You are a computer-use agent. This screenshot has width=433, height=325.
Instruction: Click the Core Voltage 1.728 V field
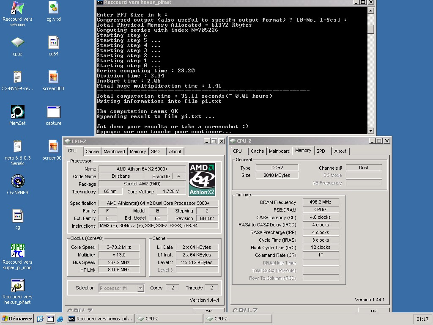171,192
